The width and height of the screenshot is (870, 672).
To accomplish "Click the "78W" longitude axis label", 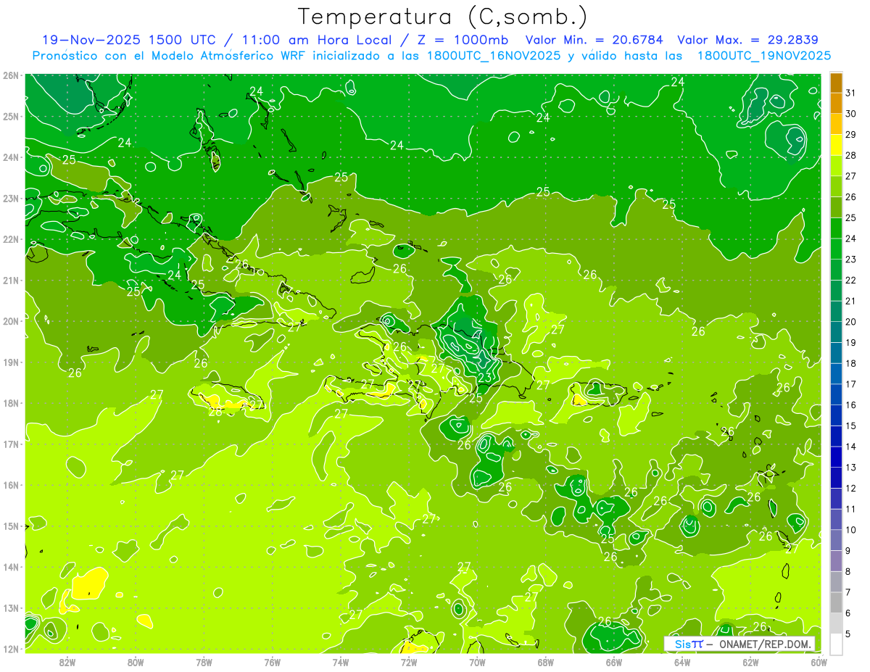I will (204, 661).
